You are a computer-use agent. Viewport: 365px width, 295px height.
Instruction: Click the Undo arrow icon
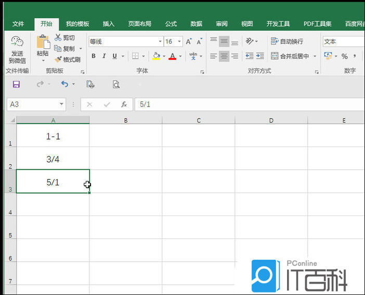(64, 84)
